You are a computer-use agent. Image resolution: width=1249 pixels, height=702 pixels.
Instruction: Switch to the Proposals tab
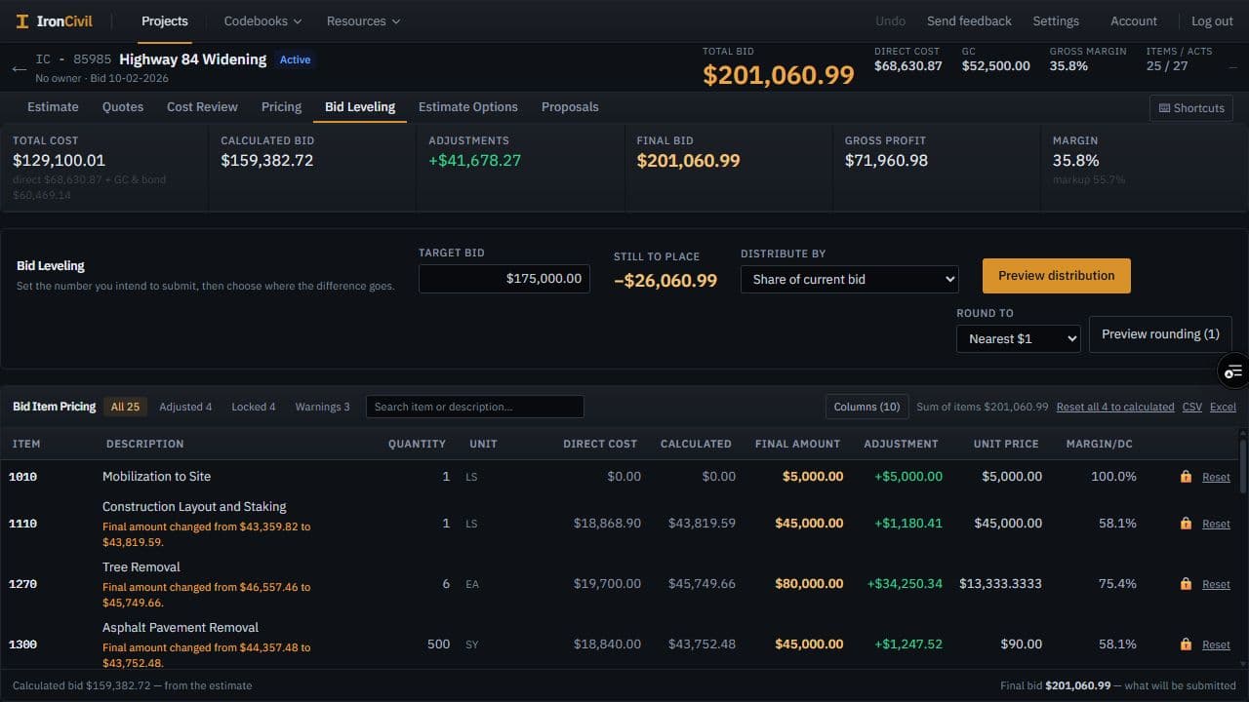click(570, 107)
